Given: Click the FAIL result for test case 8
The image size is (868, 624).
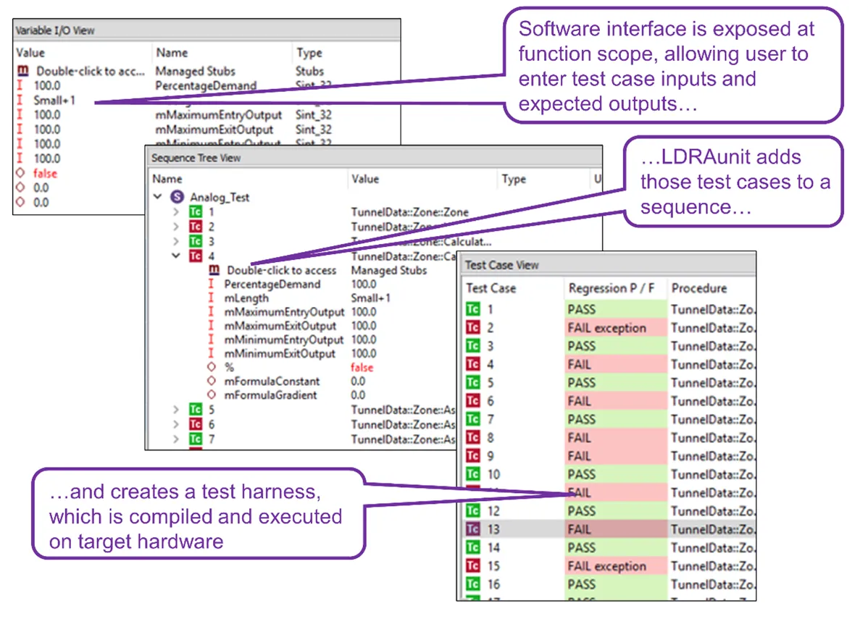Looking at the screenshot, I should coord(616,437).
